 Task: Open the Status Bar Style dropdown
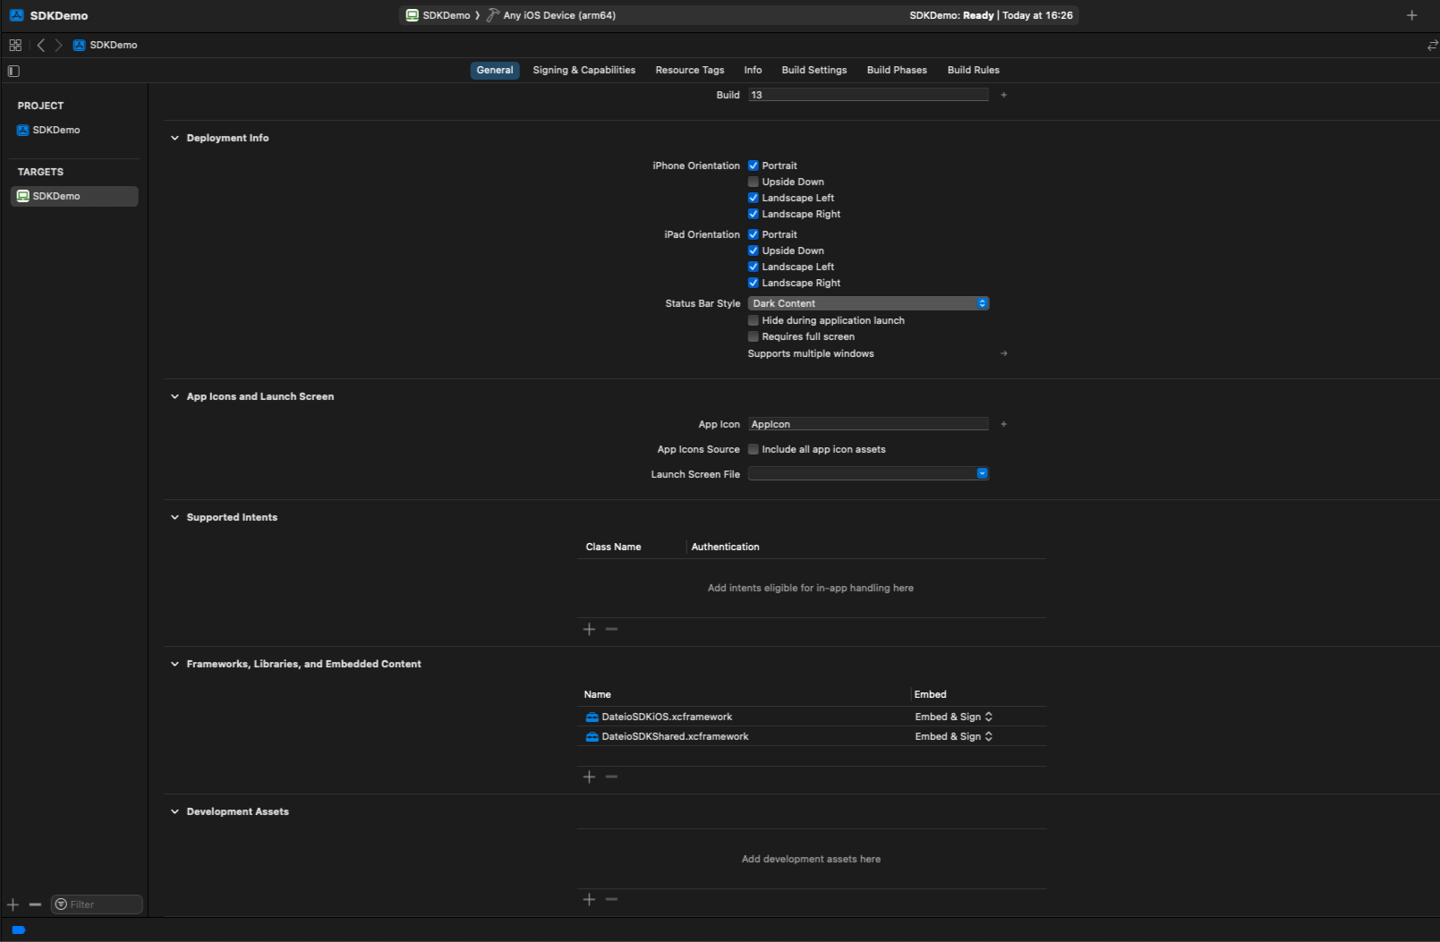point(868,303)
